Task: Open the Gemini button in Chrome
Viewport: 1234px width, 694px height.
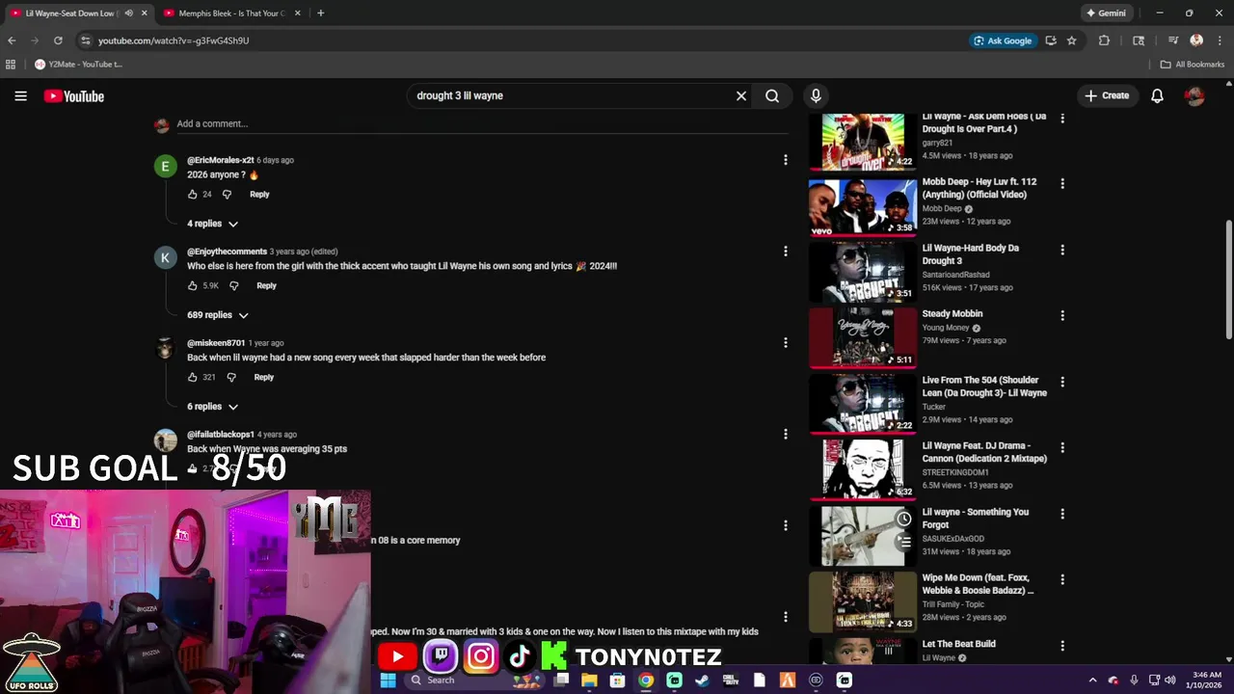Action: coord(1106,13)
